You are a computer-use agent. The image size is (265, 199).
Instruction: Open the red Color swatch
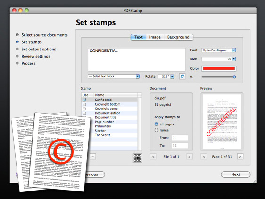219,68
